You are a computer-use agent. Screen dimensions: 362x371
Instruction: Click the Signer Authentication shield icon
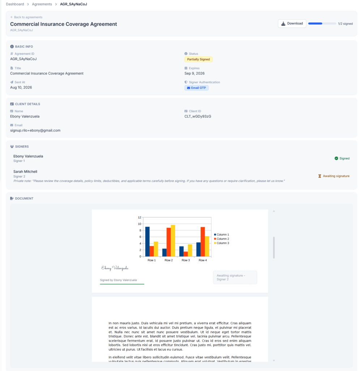click(x=186, y=82)
